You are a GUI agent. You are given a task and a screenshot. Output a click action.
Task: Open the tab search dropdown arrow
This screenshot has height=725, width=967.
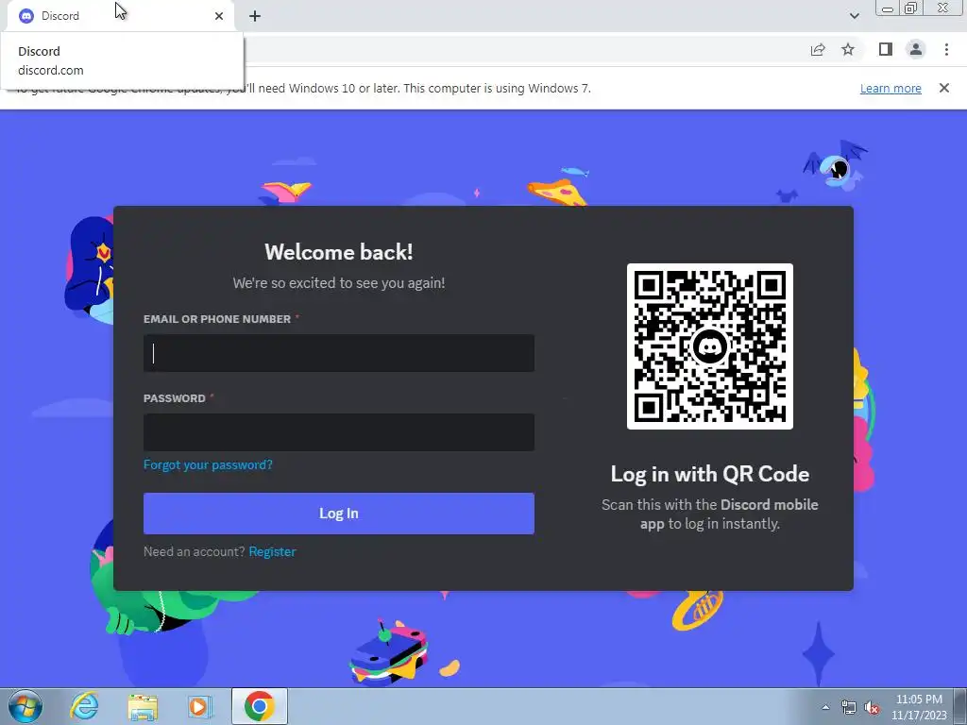coord(854,16)
